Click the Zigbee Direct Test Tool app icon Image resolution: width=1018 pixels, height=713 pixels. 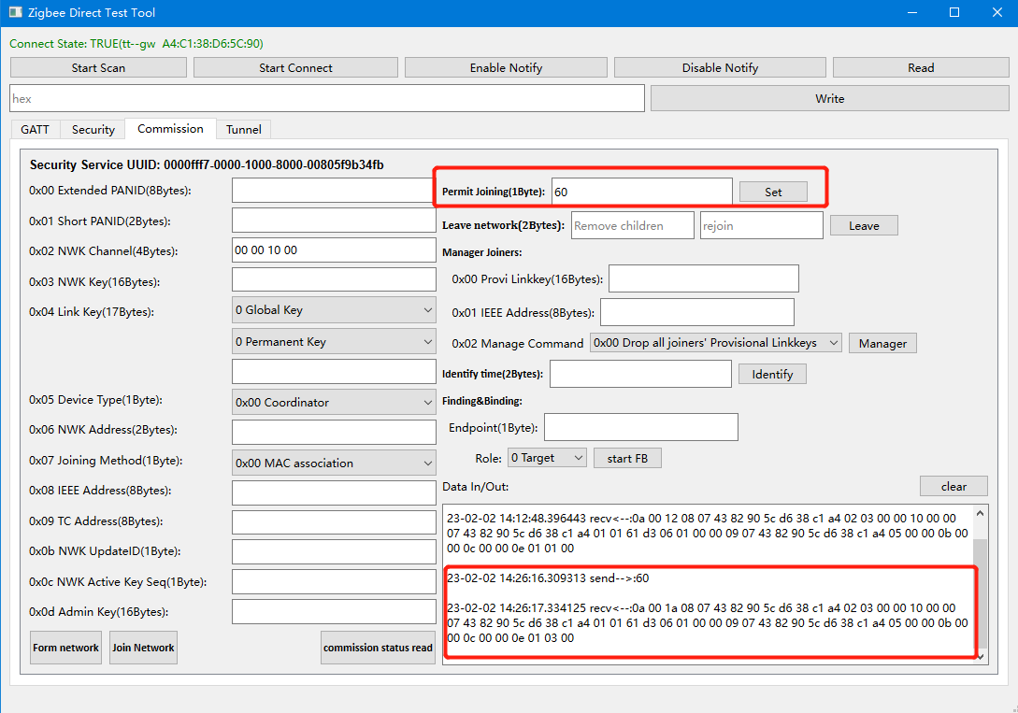point(15,12)
